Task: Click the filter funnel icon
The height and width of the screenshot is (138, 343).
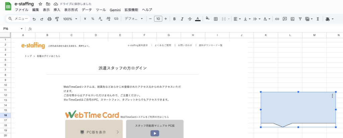Action: 300,19
